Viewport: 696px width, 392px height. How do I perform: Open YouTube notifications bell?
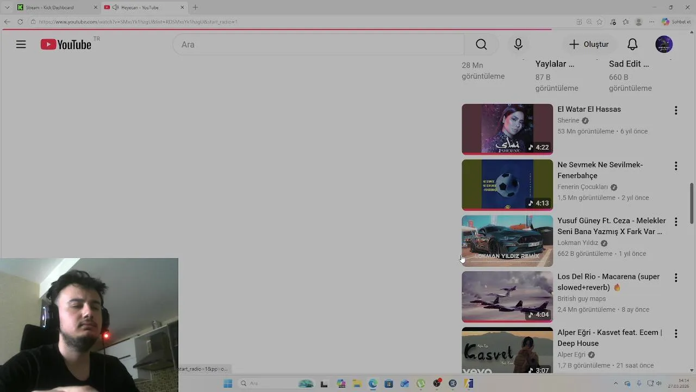[632, 45]
